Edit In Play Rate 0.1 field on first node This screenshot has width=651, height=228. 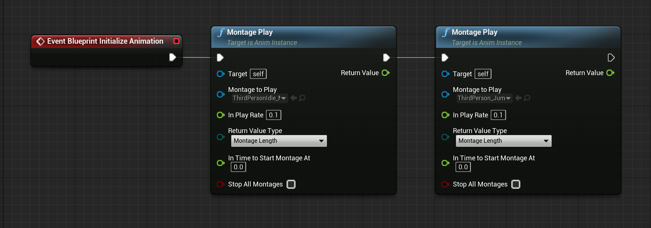pos(273,115)
